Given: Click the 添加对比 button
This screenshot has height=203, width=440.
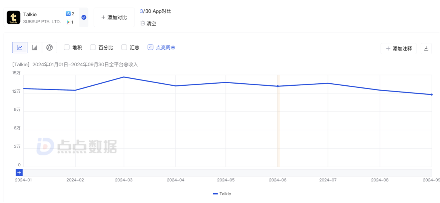Looking at the screenshot, I should click(114, 18).
